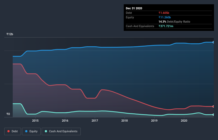Toggle the Equity legend button
The height and width of the screenshot is (140, 218).
click(x=31, y=131)
